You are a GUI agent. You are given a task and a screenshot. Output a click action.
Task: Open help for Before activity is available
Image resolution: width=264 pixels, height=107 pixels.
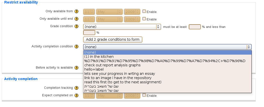coord(76,68)
